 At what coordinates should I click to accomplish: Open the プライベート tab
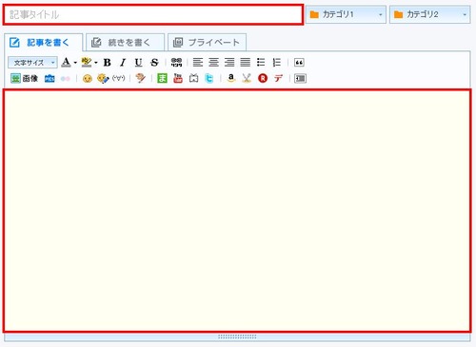pyautogui.click(x=207, y=43)
